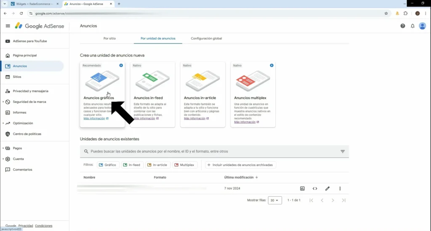The height and width of the screenshot is (231, 431).
Task: Select Anuncios in the sidebar
Action: pos(32,66)
